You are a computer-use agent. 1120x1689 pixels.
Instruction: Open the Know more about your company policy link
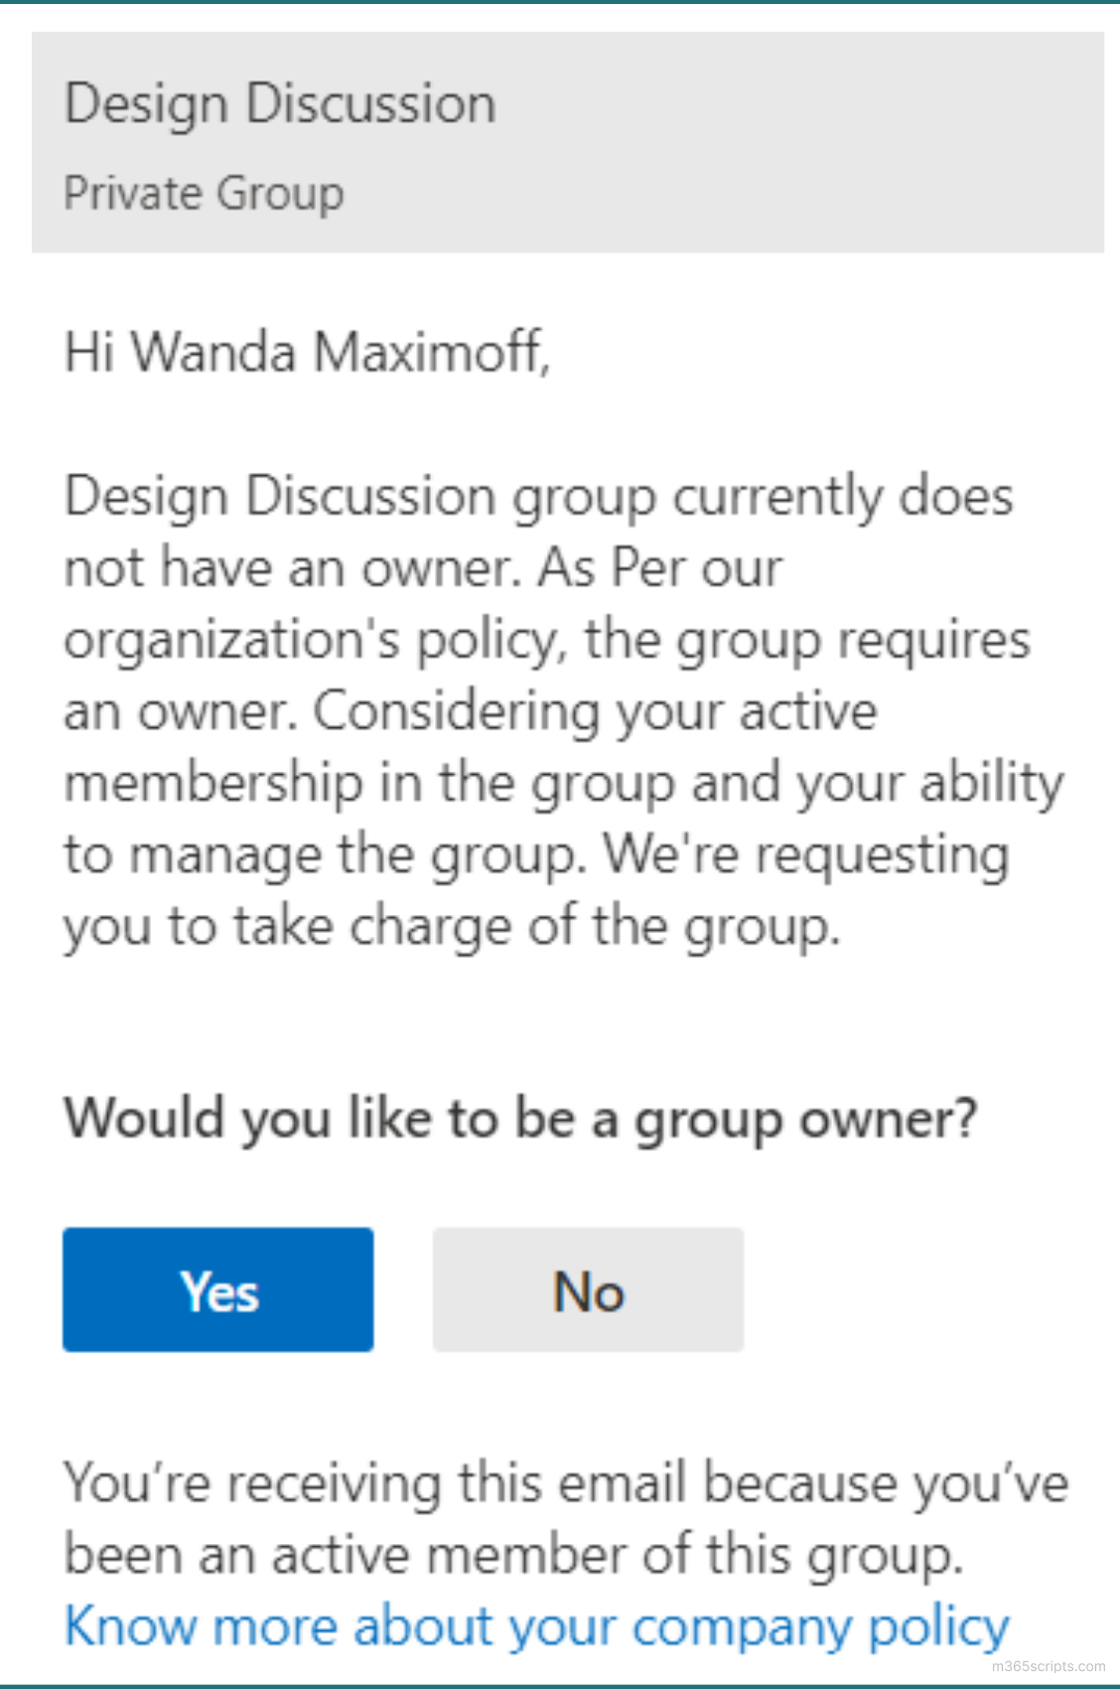click(x=535, y=1625)
